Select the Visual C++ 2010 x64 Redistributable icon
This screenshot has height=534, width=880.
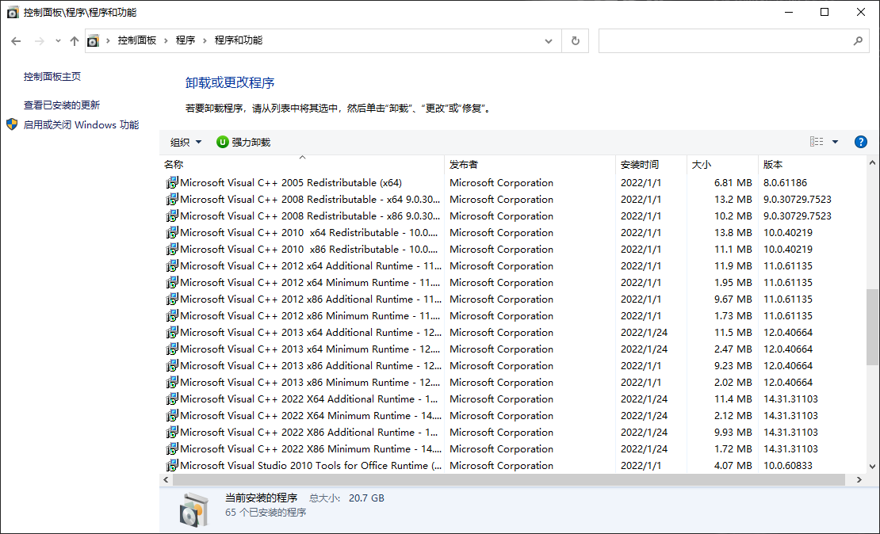(x=172, y=233)
